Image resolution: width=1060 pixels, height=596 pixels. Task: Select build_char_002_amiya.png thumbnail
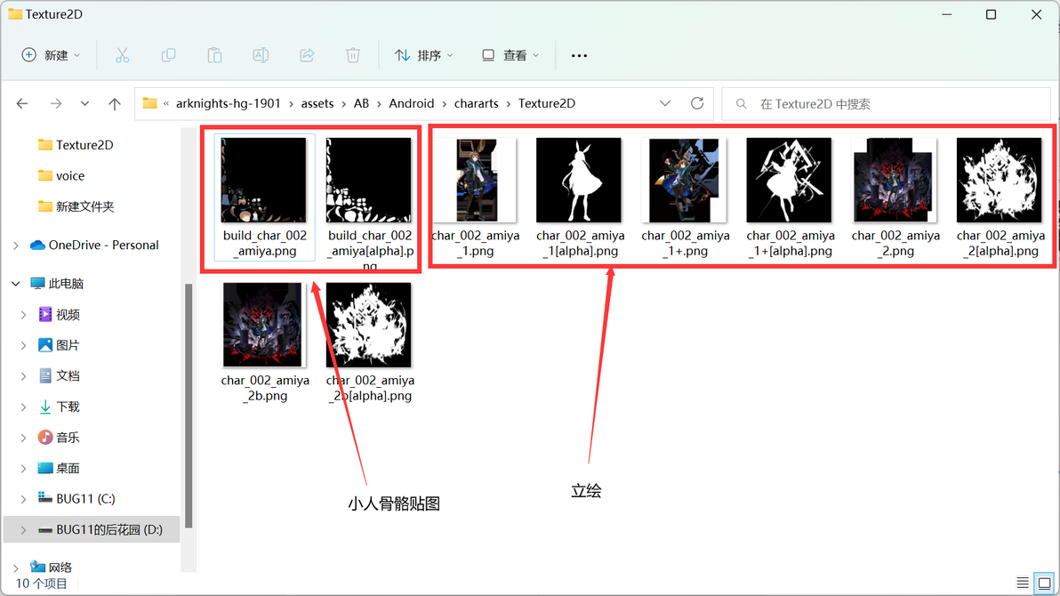[x=263, y=181]
